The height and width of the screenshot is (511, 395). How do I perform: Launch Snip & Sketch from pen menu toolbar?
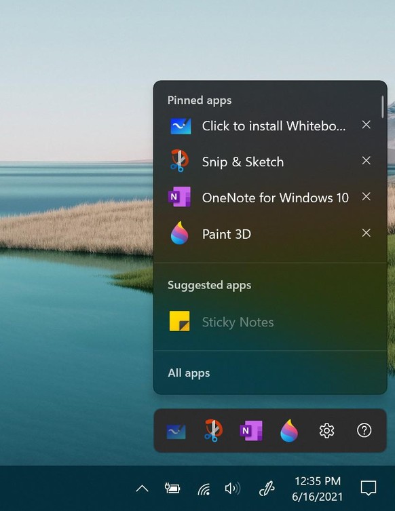(x=214, y=430)
